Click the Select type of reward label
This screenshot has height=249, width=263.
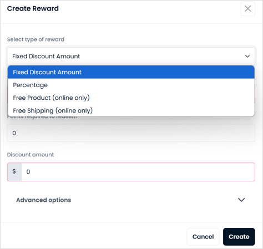pos(36,39)
